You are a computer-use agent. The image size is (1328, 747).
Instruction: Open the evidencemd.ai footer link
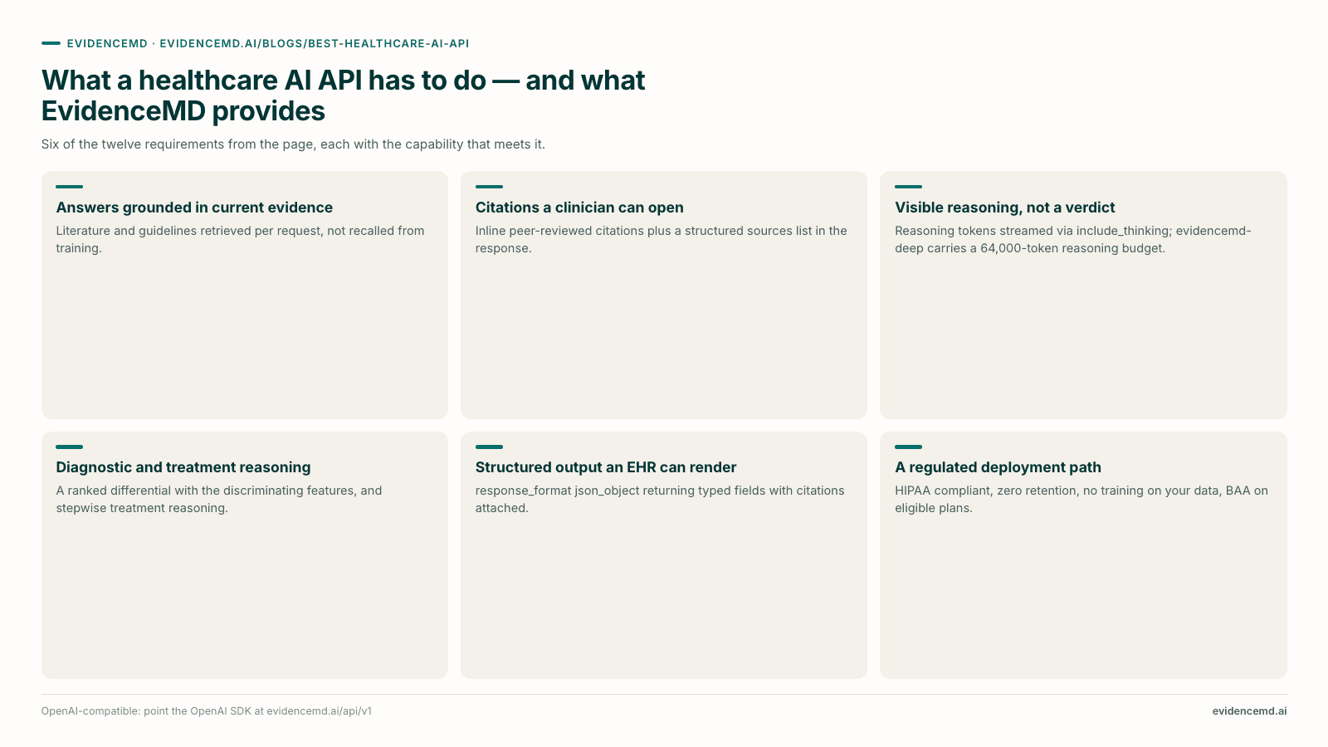pos(1249,711)
